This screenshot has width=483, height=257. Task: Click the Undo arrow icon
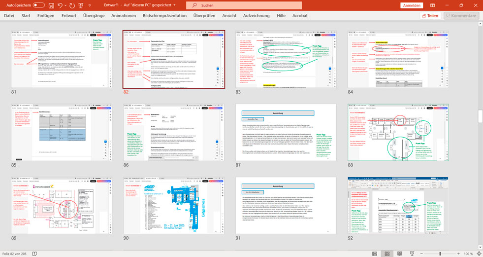click(x=60, y=5)
